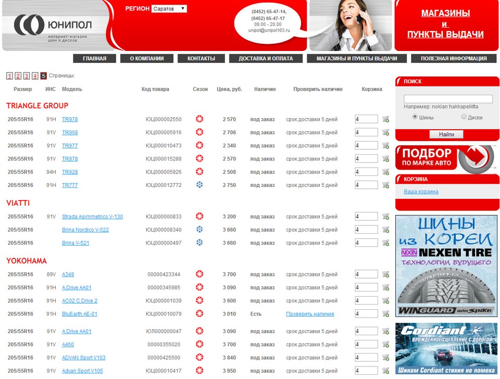
Task: Click quantity field for A460 row
Action: [x=366, y=344]
